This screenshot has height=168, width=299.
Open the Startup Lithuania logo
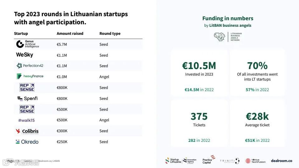pos(173,161)
